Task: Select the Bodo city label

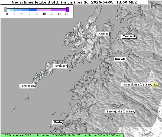Action: (58, 122)
